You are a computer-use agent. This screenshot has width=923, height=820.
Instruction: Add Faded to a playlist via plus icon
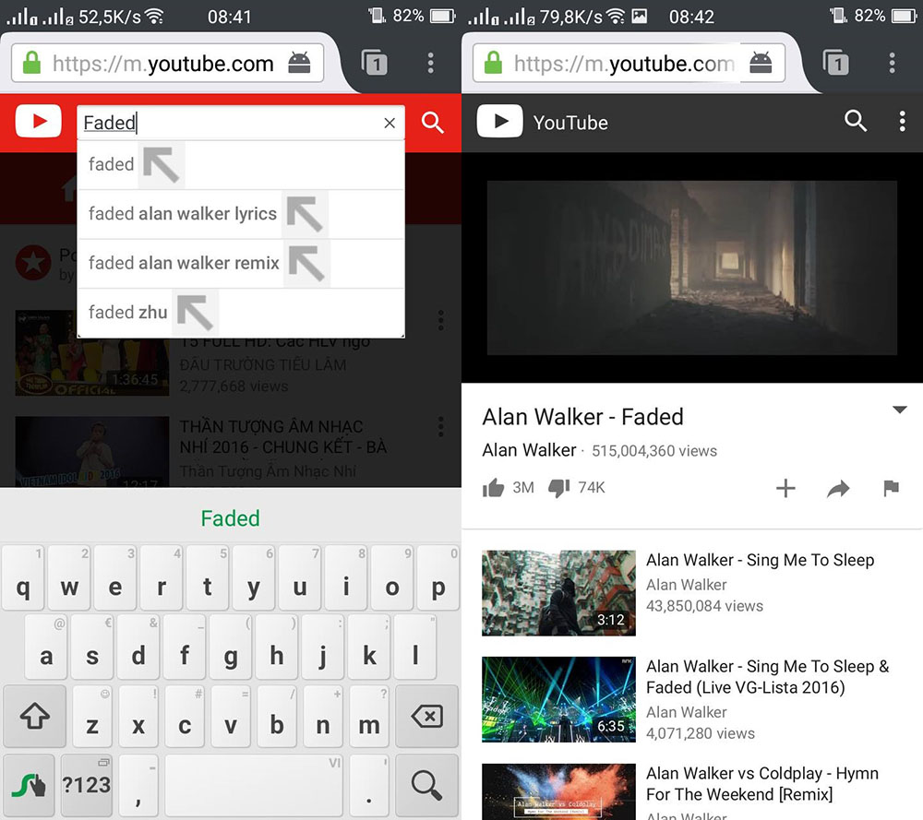tap(785, 488)
